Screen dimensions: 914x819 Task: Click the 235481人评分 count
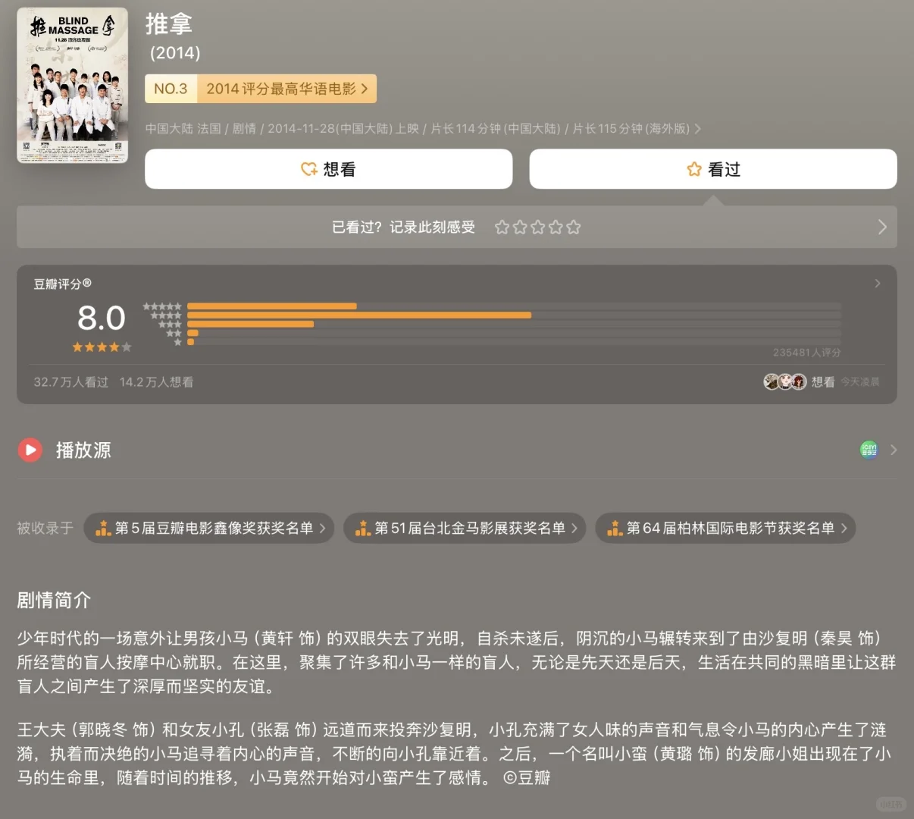(807, 353)
